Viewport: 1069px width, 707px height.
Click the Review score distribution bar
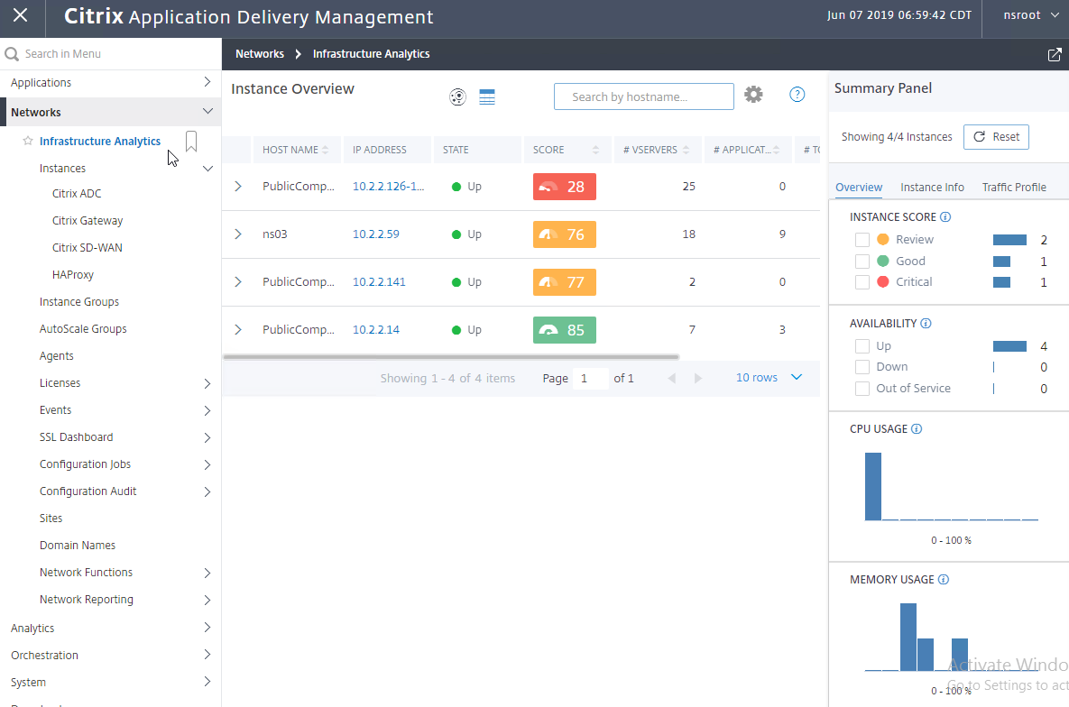(x=1009, y=240)
